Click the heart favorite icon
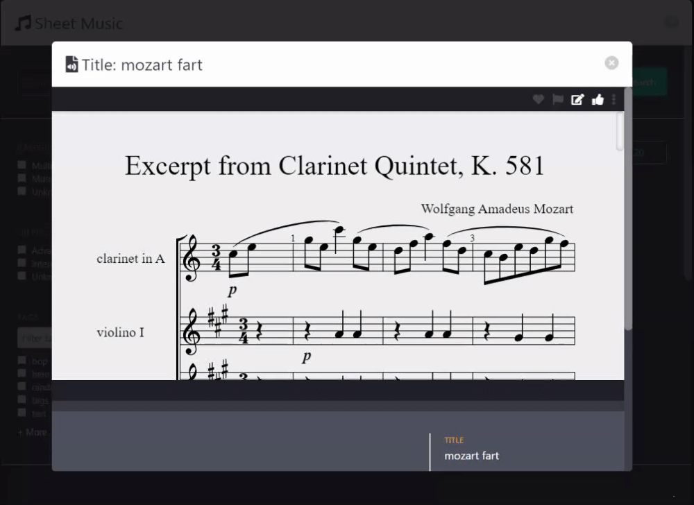This screenshot has height=505, width=694. click(x=538, y=99)
